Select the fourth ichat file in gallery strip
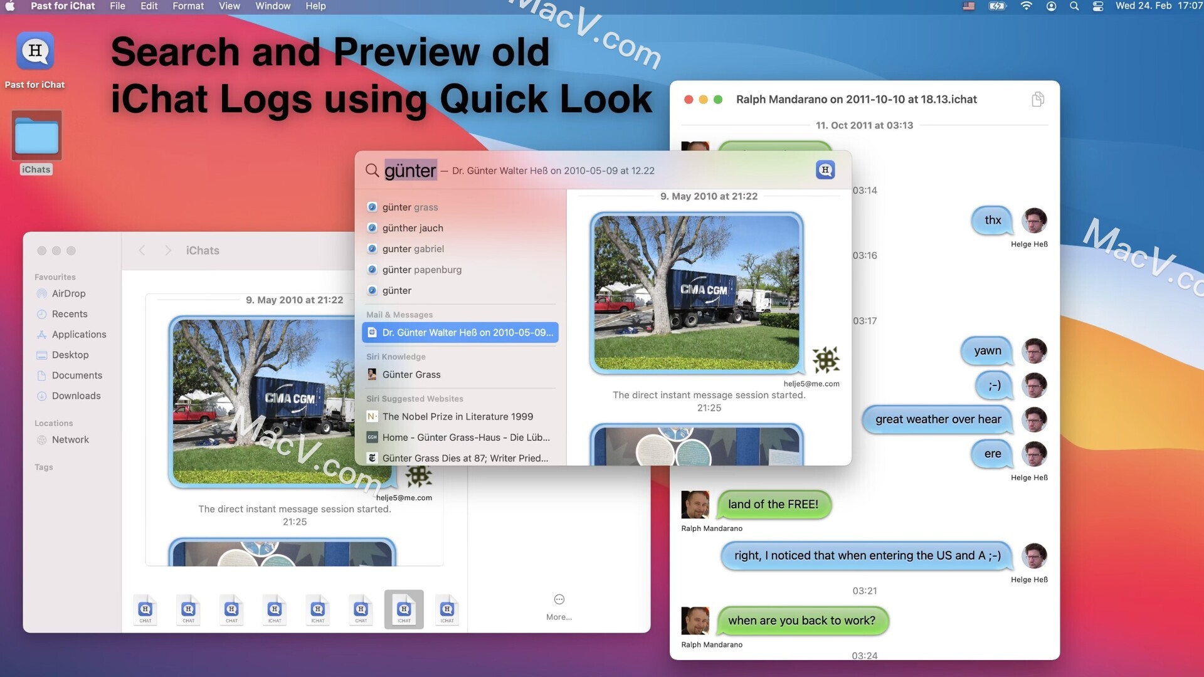The image size is (1204, 677). pyautogui.click(x=275, y=609)
